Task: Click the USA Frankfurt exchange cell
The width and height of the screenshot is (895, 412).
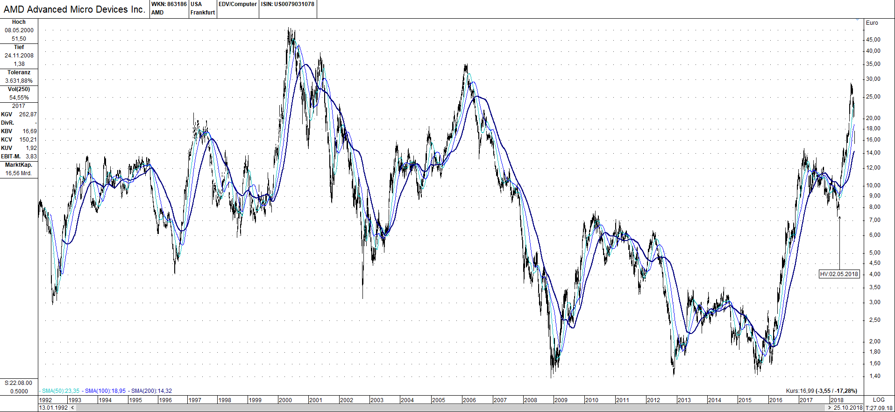Action: point(203,8)
